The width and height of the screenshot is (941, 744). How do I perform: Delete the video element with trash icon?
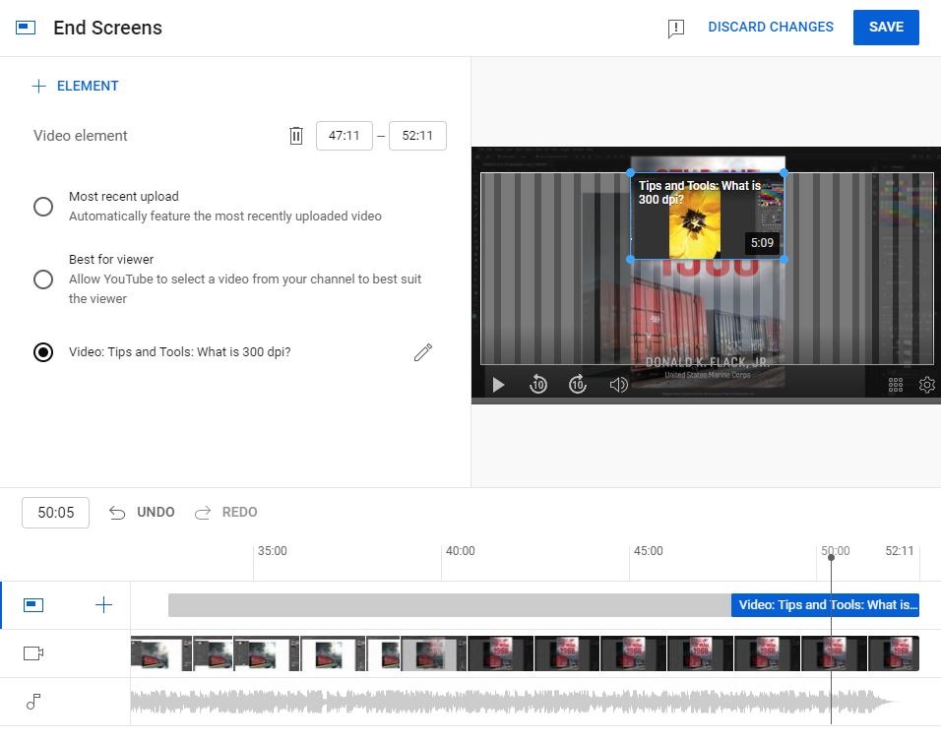(296, 136)
